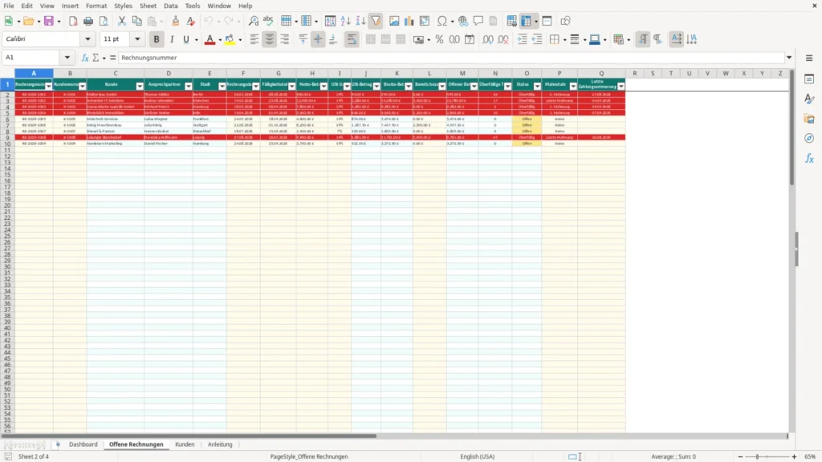The width and height of the screenshot is (822, 462).
Task: Toggle AutoFilter funnel icon
Action: pos(376,21)
